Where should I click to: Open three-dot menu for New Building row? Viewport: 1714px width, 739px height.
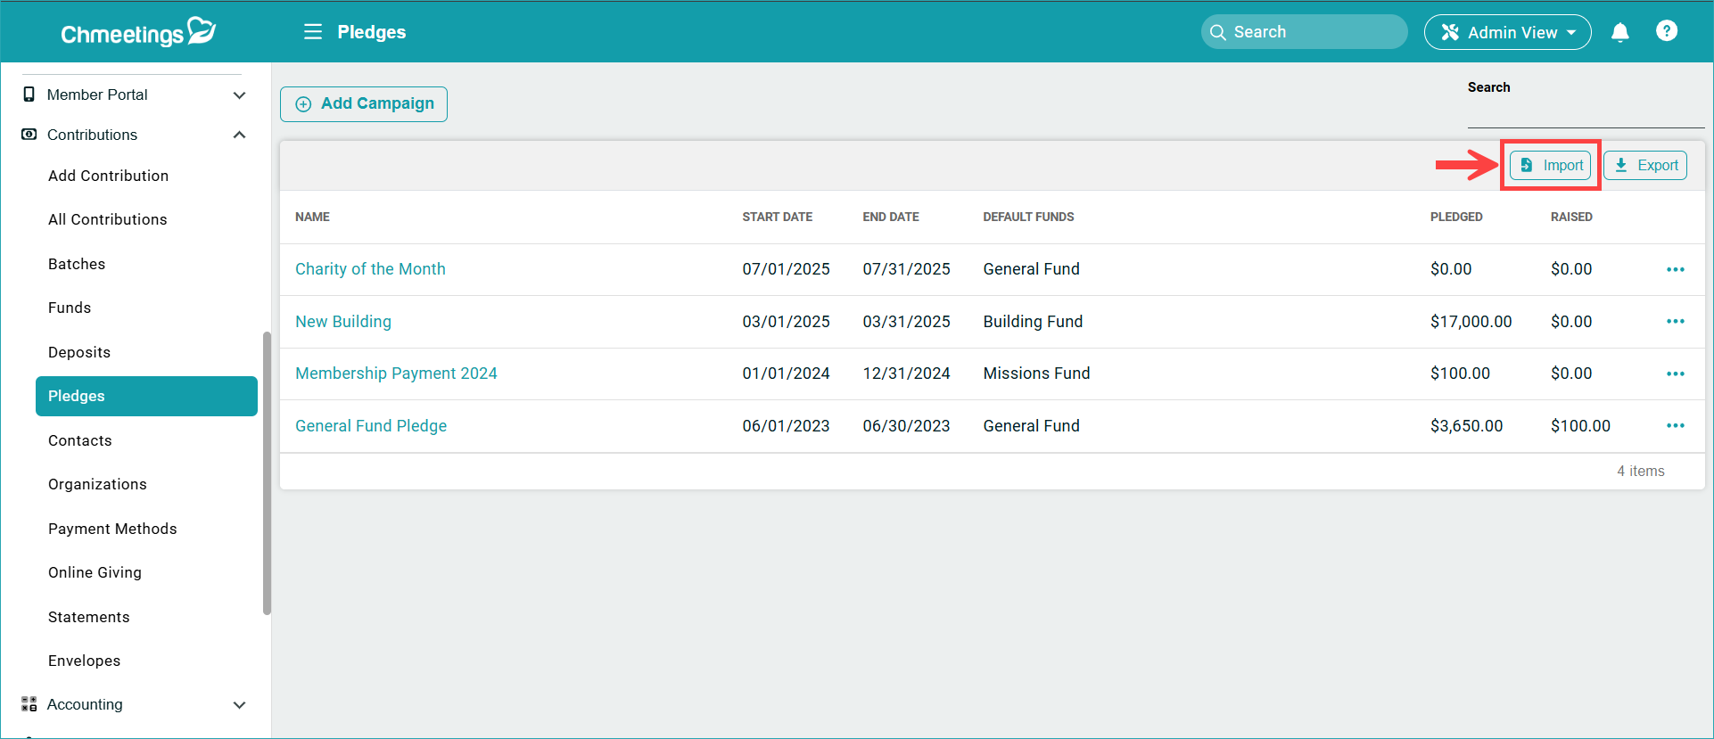tap(1675, 322)
